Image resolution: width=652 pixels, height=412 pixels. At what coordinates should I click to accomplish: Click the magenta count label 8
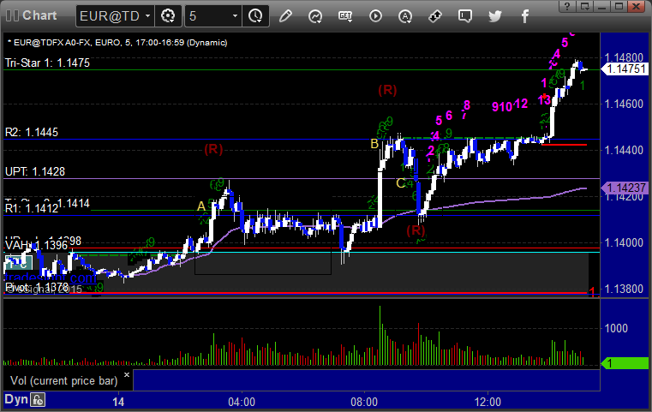click(x=467, y=104)
